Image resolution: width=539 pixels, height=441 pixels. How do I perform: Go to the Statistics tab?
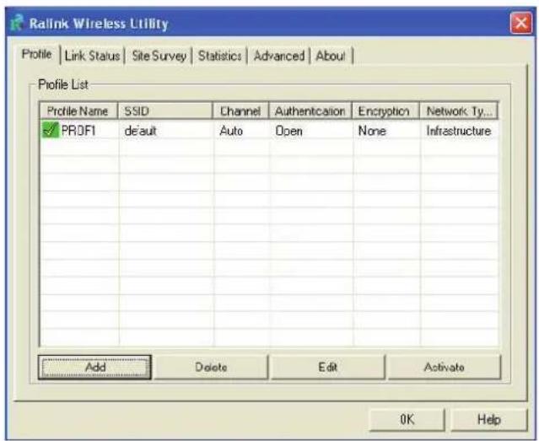220,56
